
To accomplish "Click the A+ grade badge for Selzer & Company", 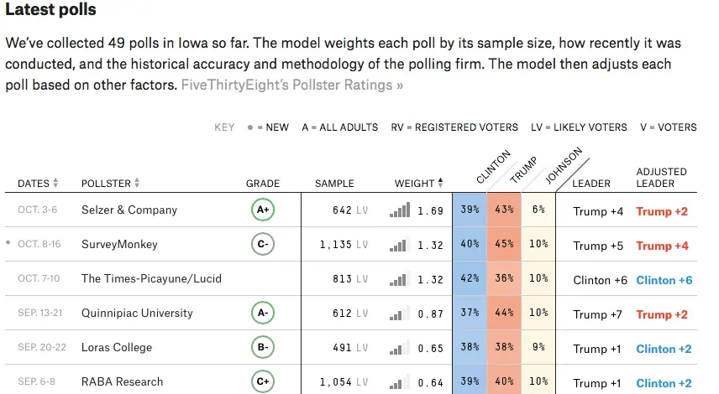I will click(x=263, y=210).
